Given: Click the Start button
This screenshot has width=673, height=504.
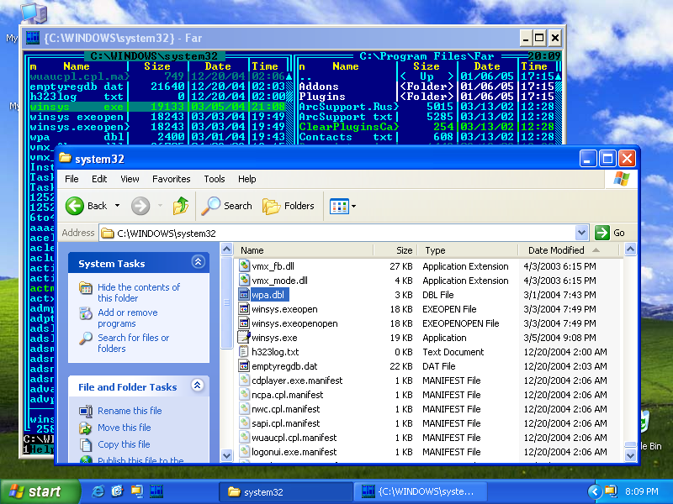Looking at the screenshot, I should [x=40, y=491].
